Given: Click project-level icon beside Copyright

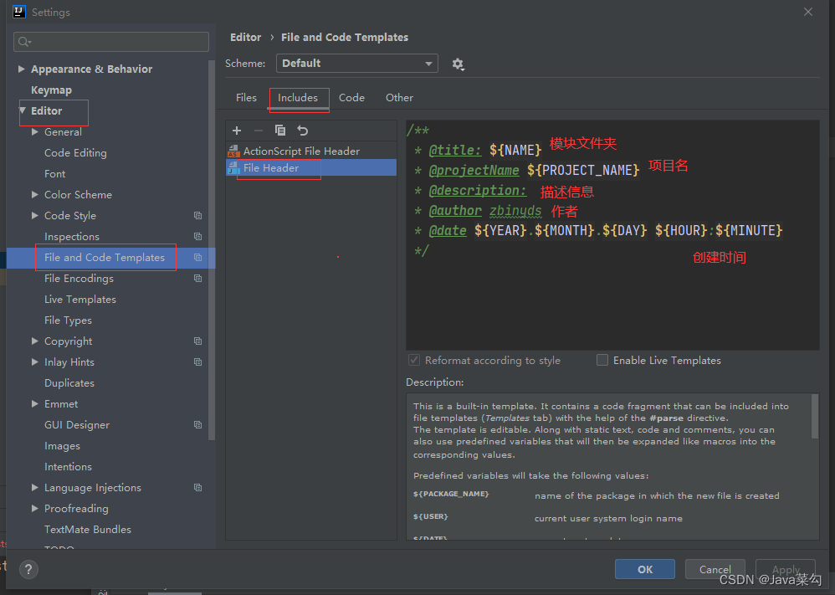Looking at the screenshot, I should point(197,341).
